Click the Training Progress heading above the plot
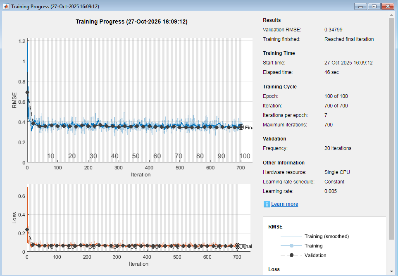 click(131, 21)
